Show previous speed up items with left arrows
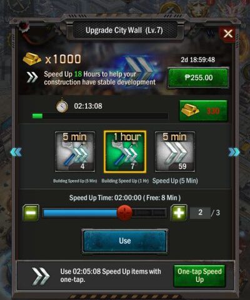Image resolution: width=250 pixels, height=300 pixels. [x=16, y=152]
